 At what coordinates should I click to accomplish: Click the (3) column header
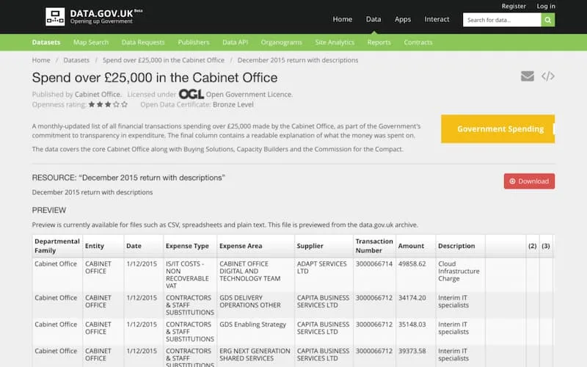coord(546,246)
